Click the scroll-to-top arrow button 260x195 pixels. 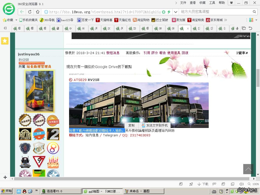pyautogui.click(x=248, y=169)
